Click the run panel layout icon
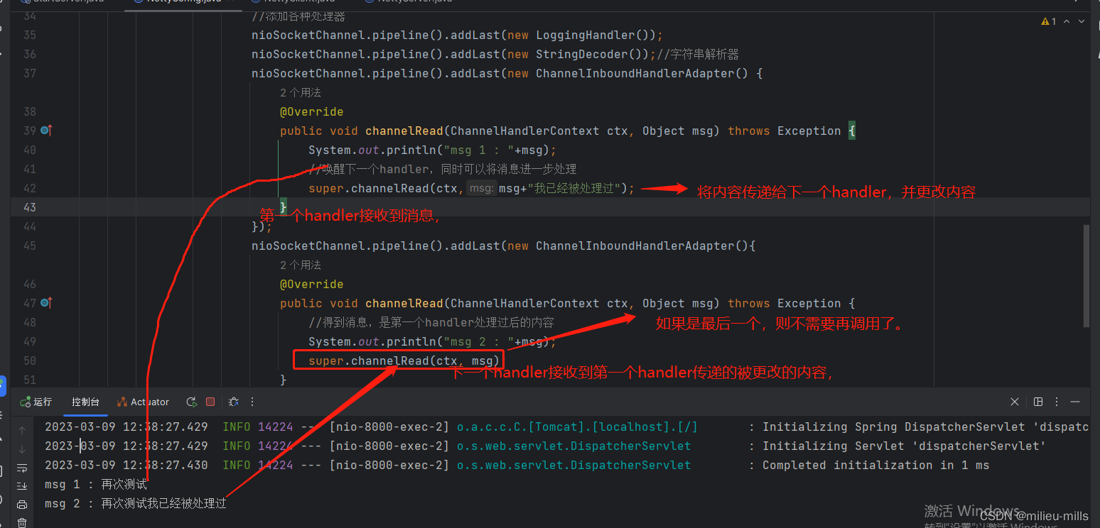The image size is (1100, 528). click(1038, 402)
